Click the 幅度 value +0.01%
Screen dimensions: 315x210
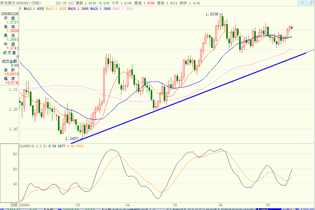(12, 83)
